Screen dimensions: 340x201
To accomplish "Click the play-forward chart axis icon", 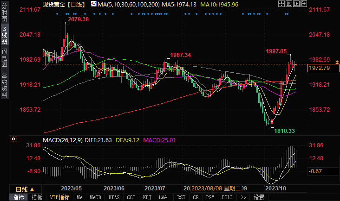I will tap(296, 4).
